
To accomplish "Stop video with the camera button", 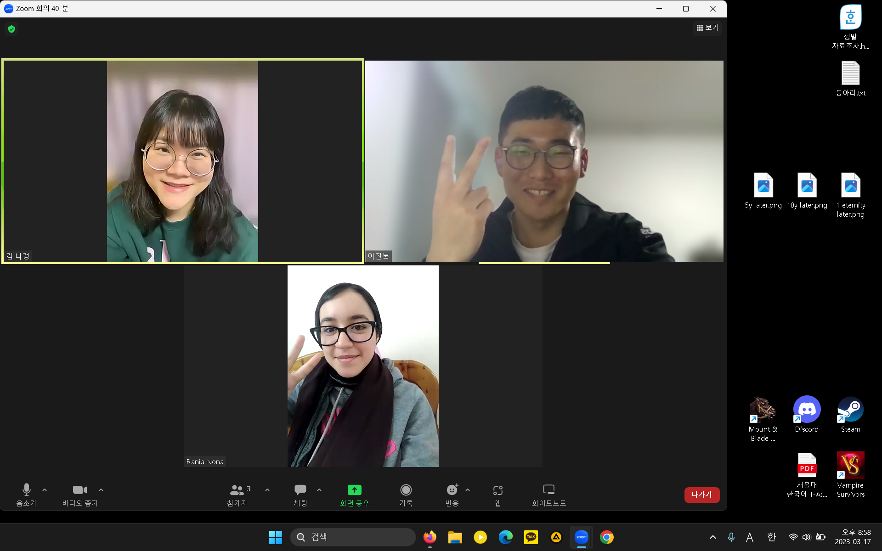I will [80, 495].
